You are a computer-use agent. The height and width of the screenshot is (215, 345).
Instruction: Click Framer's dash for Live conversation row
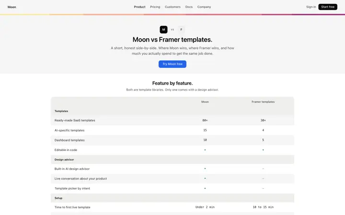[x=263, y=179]
